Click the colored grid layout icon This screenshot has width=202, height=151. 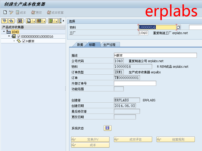(x=39, y=21)
